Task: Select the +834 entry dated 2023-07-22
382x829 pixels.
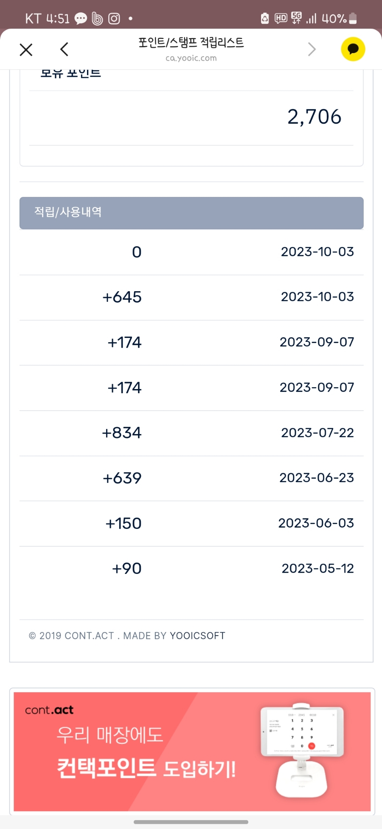Action: tap(191, 433)
